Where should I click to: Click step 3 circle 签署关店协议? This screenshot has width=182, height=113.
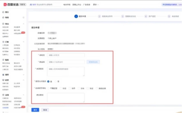click(x=123, y=16)
